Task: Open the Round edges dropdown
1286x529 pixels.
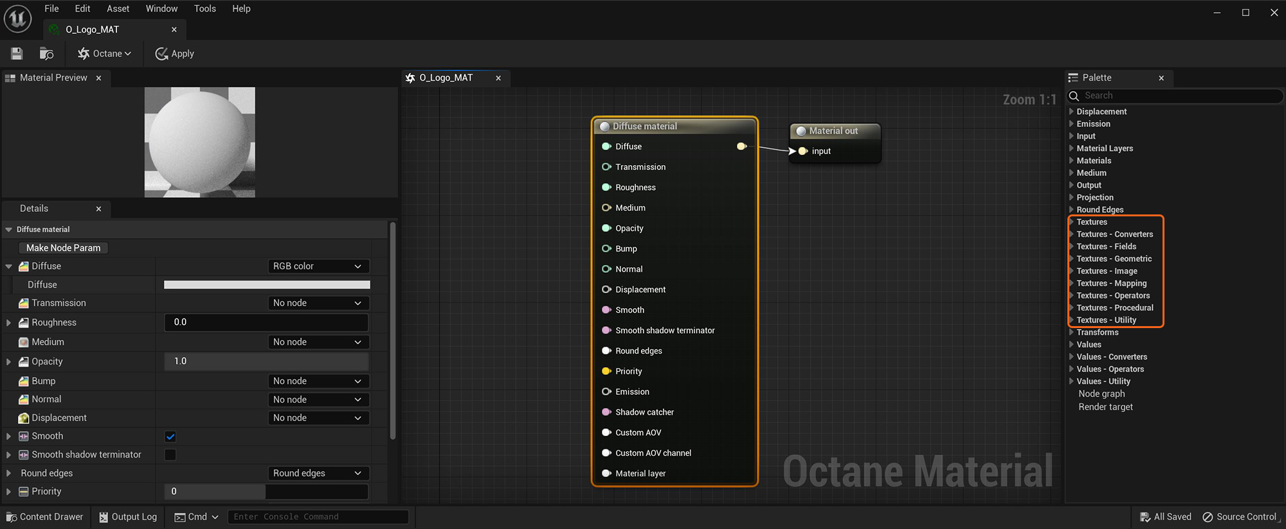Action: 318,473
